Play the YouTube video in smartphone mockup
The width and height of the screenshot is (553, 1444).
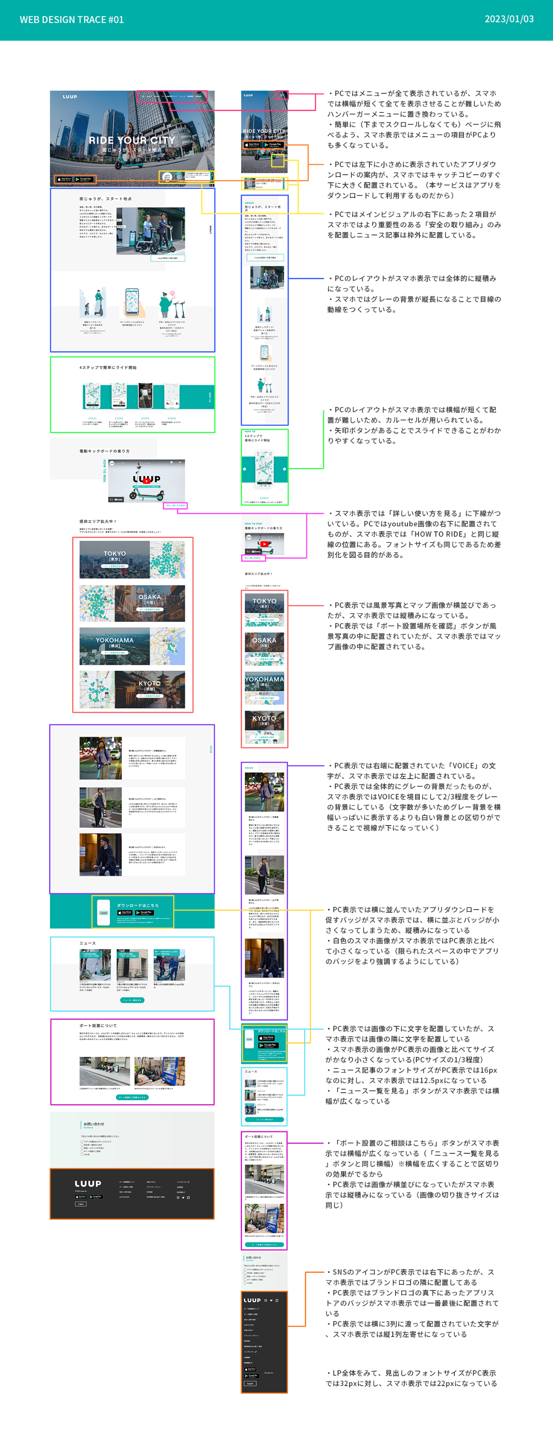click(265, 543)
